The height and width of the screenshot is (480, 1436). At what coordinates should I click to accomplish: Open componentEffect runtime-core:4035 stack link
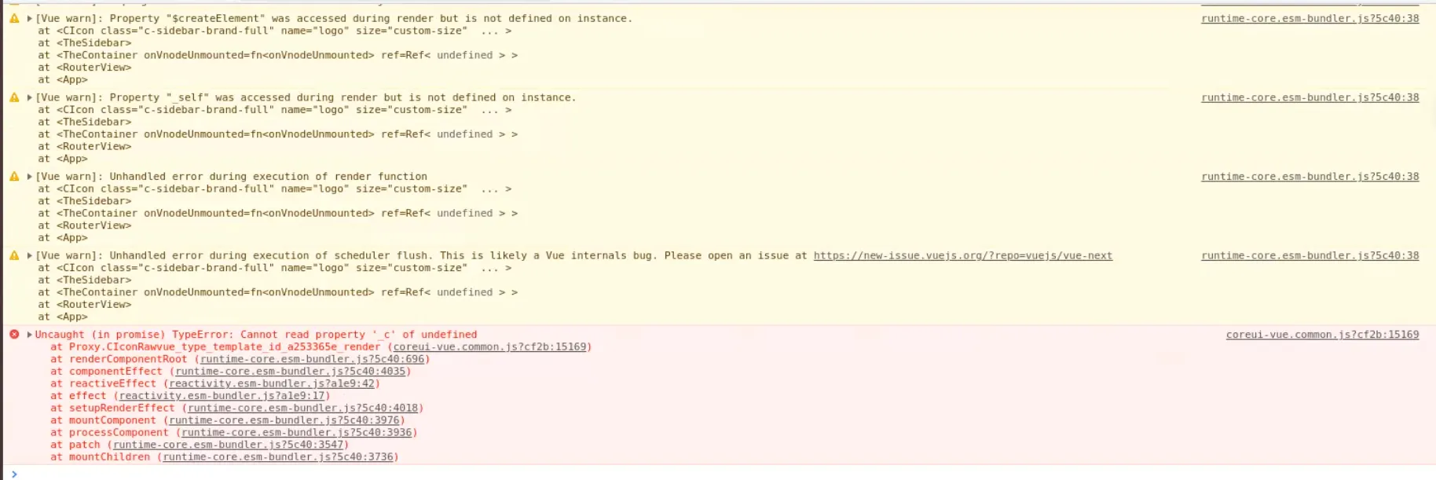point(290,372)
